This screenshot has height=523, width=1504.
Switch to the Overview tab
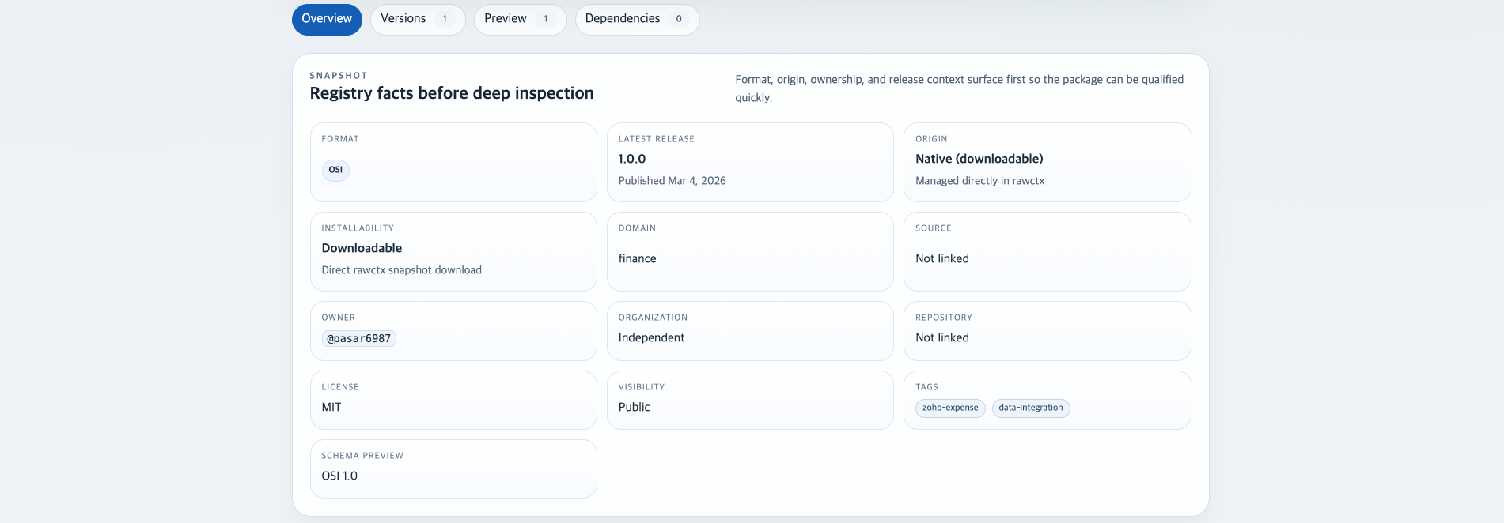[x=327, y=19]
